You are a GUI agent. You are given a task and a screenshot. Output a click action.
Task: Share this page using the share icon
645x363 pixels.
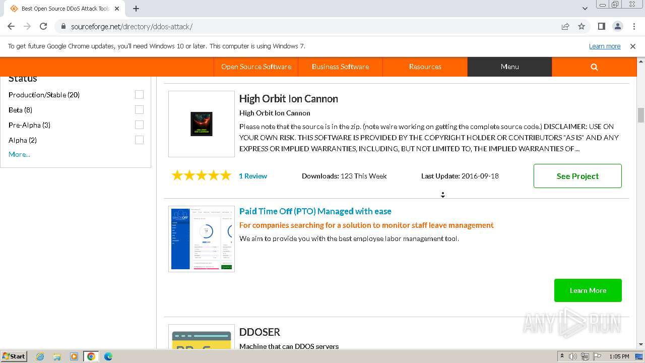point(565,26)
